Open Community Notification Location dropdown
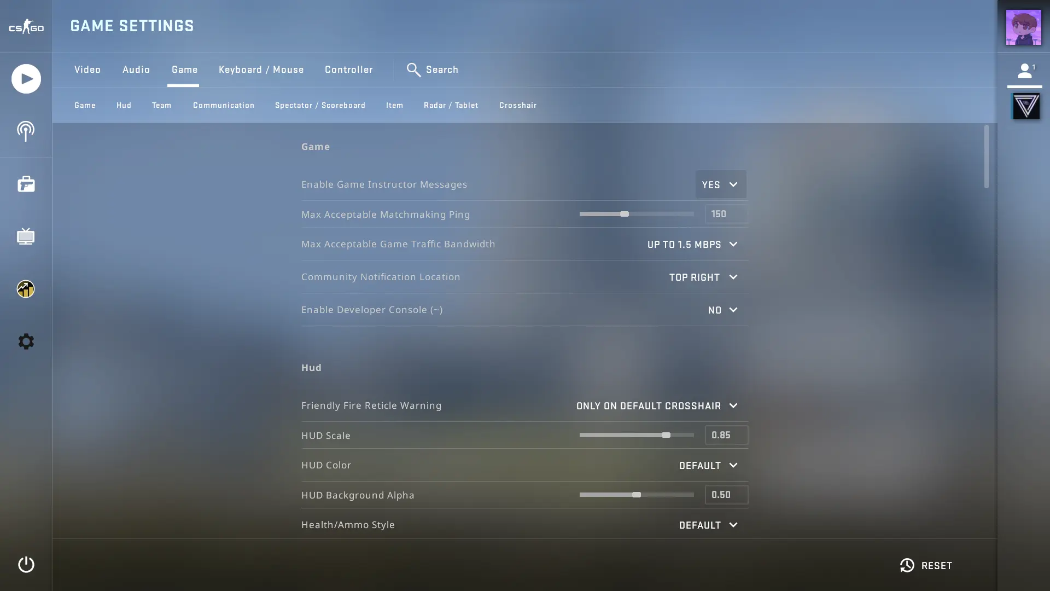This screenshot has height=591, width=1050. [x=703, y=277]
